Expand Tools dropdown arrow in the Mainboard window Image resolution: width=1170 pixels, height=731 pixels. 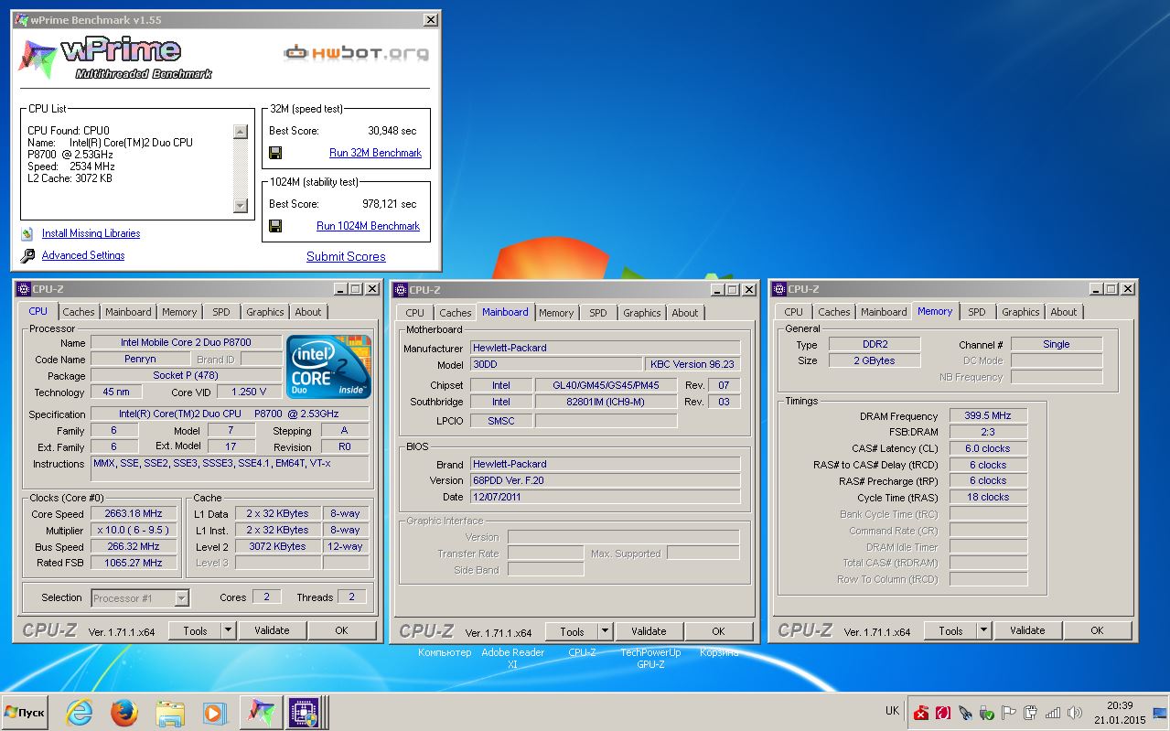pyautogui.click(x=605, y=631)
